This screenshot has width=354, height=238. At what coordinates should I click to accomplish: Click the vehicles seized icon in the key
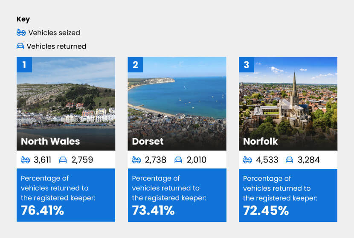(x=21, y=33)
